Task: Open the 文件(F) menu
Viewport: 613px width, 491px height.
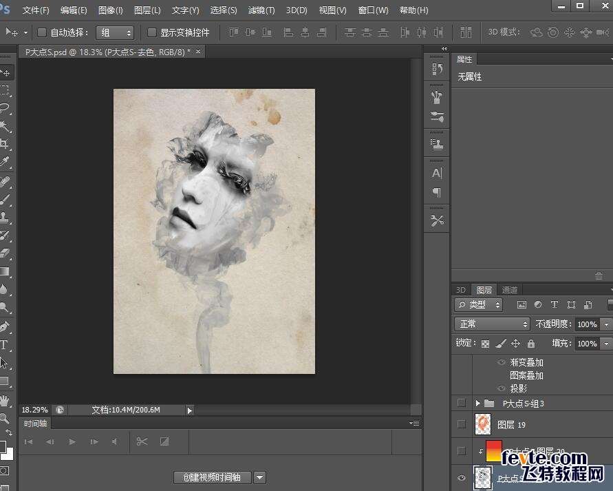Action: (36, 10)
